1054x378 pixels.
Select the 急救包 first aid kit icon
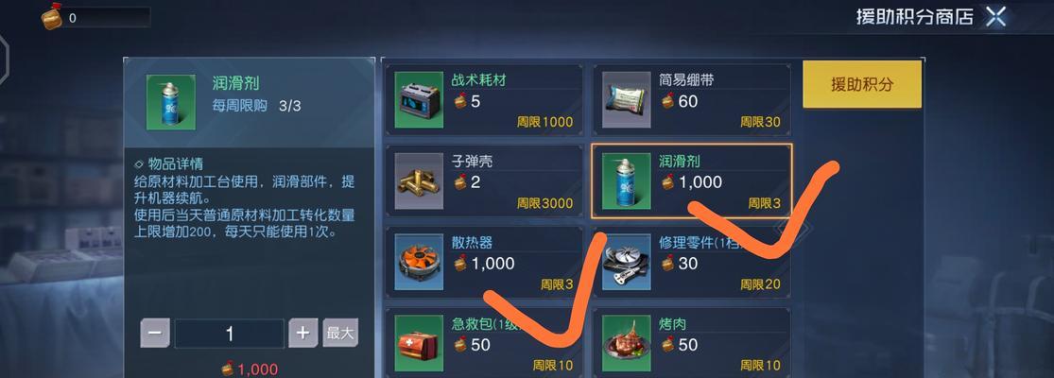pos(419,343)
